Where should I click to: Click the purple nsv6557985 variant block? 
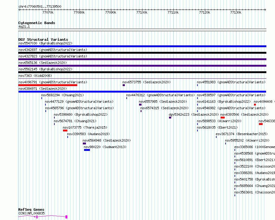140,105
